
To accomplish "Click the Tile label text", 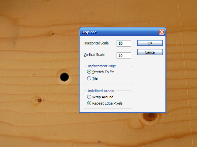I will pyautogui.click(x=95, y=78).
